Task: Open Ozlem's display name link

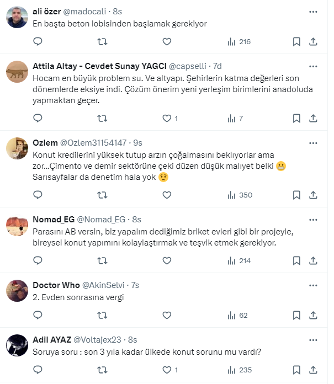Action: tap(45, 143)
